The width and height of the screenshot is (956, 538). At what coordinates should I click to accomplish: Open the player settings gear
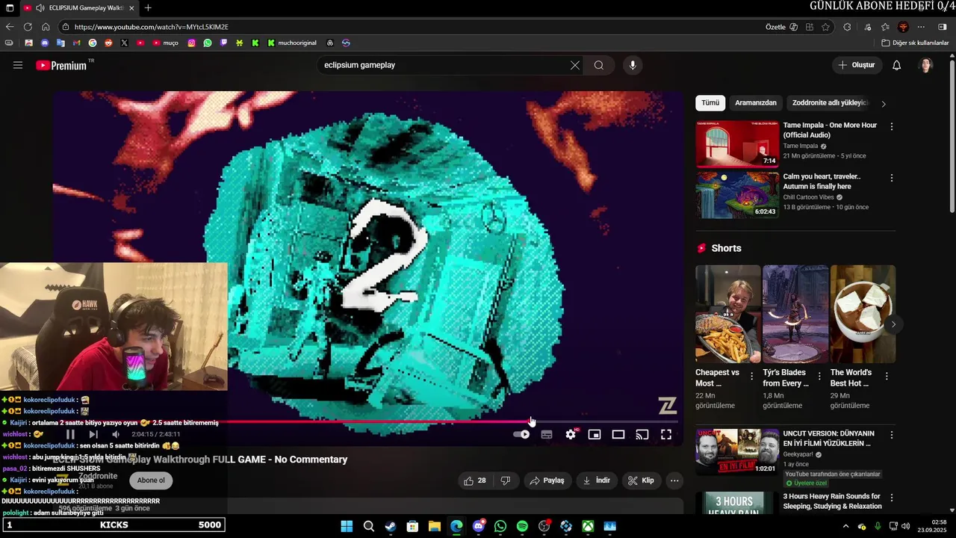click(571, 434)
